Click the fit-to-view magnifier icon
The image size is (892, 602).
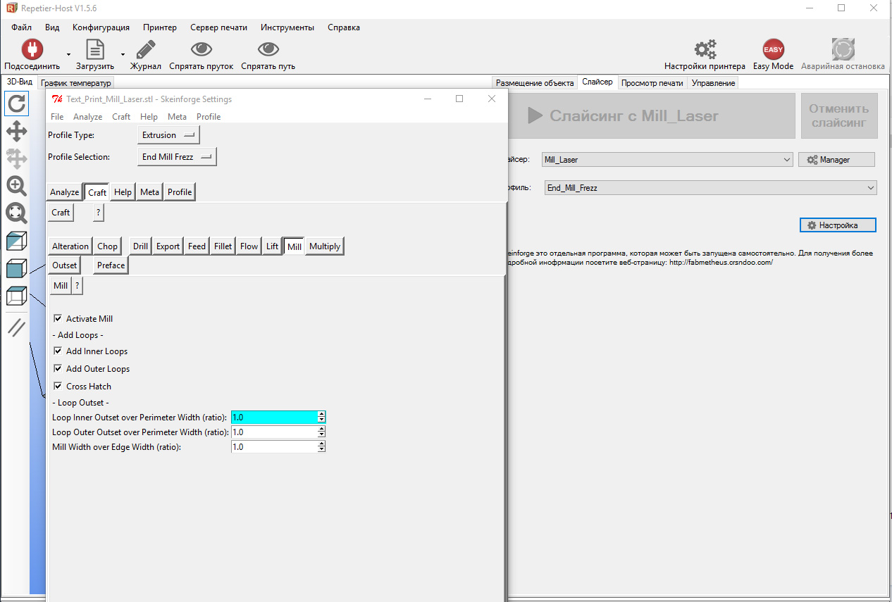point(16,213)
